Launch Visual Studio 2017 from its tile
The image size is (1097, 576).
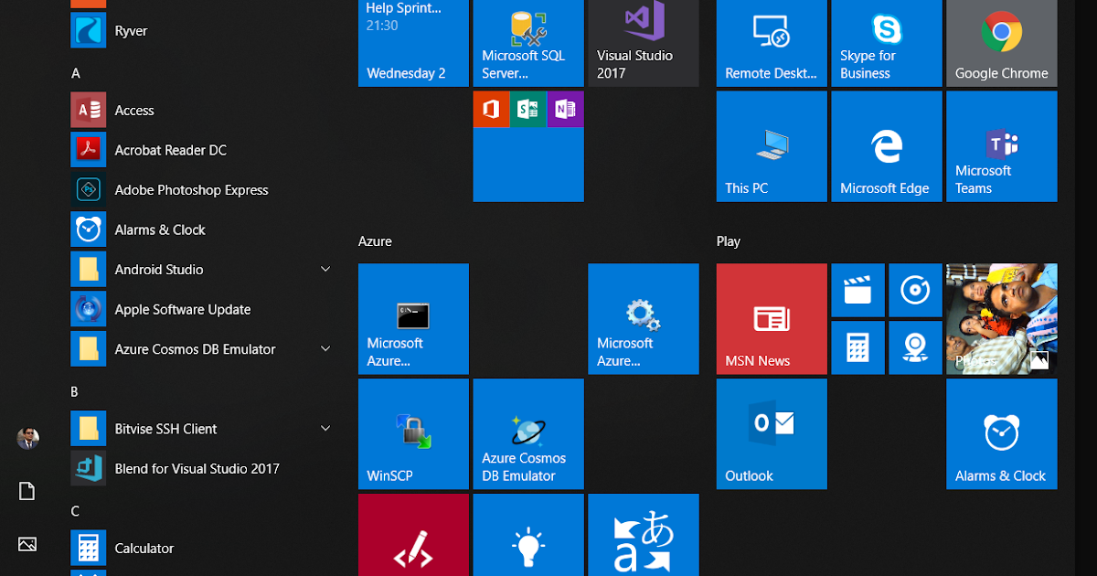click(643, 43)
